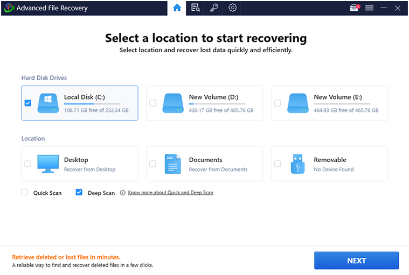Click '430.17 GB free of 465.76 GB' text

pos(221,110)
